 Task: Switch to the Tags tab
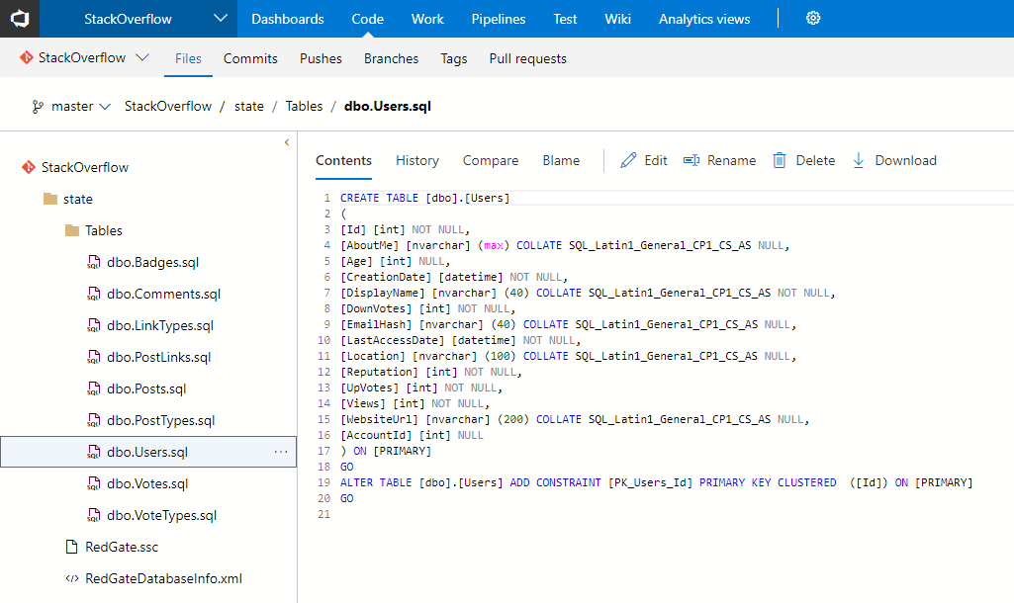(454, 58)
